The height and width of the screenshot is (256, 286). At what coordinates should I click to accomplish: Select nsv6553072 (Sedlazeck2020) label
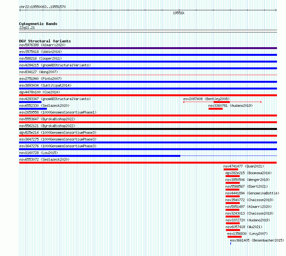(44, 159)
